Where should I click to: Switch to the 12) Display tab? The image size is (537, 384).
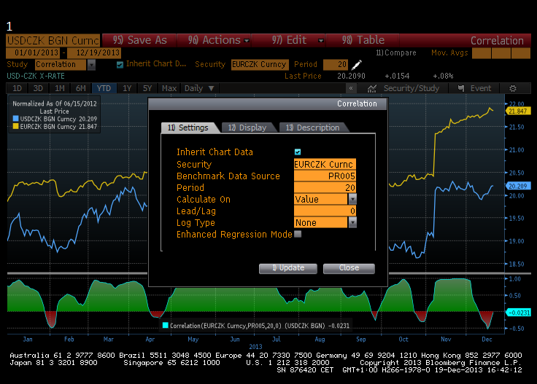tap(247, 128)
